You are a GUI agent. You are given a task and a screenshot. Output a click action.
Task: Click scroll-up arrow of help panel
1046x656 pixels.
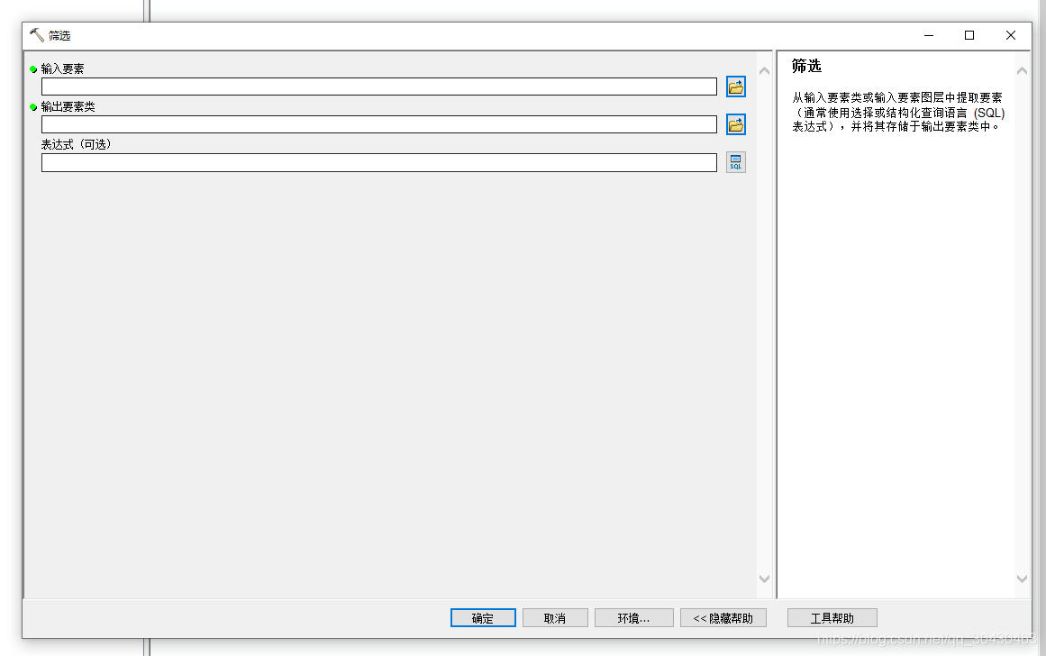[x=1022, y=71]
